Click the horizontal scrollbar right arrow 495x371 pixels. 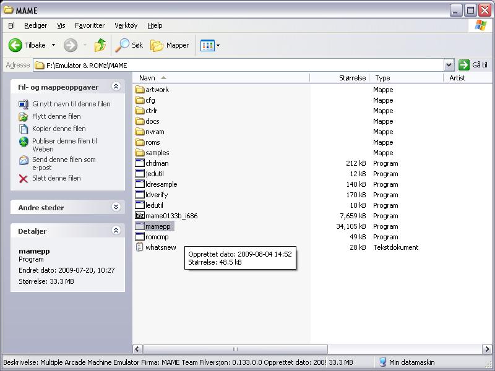click(x=487, y=349)
